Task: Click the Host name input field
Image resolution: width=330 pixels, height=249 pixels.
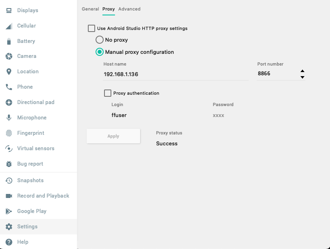Action: pos(175,74)
